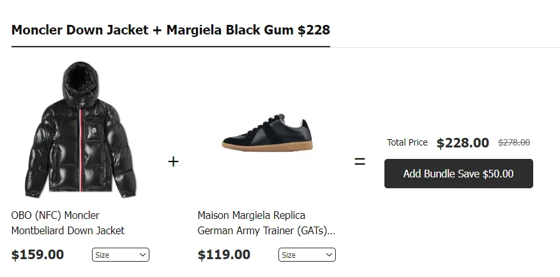Click the equals sign before the total price
This screenshot has height=277, width=560.
click(x=359, y=161)
